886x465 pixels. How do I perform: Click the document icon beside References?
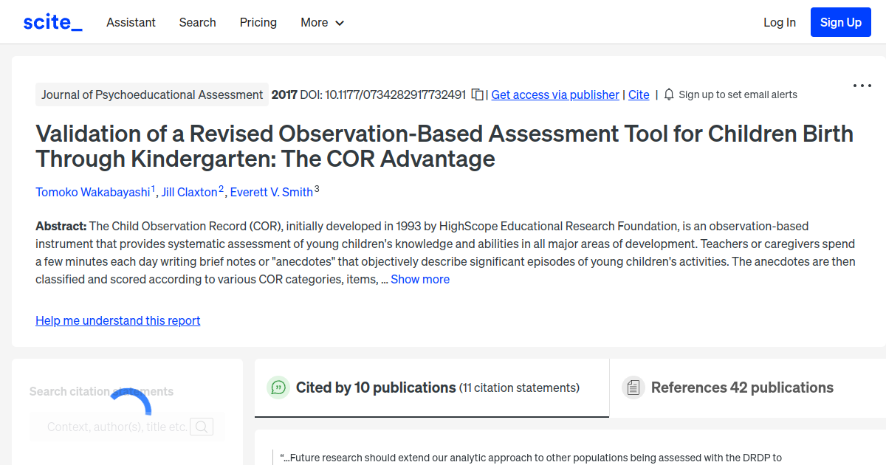tap(633, 387)
